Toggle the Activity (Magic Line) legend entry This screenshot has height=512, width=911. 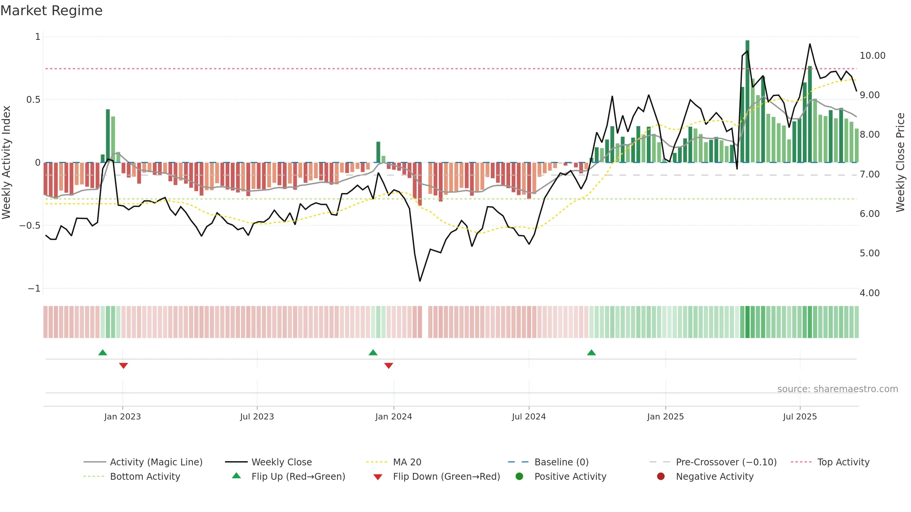(143, 462)
